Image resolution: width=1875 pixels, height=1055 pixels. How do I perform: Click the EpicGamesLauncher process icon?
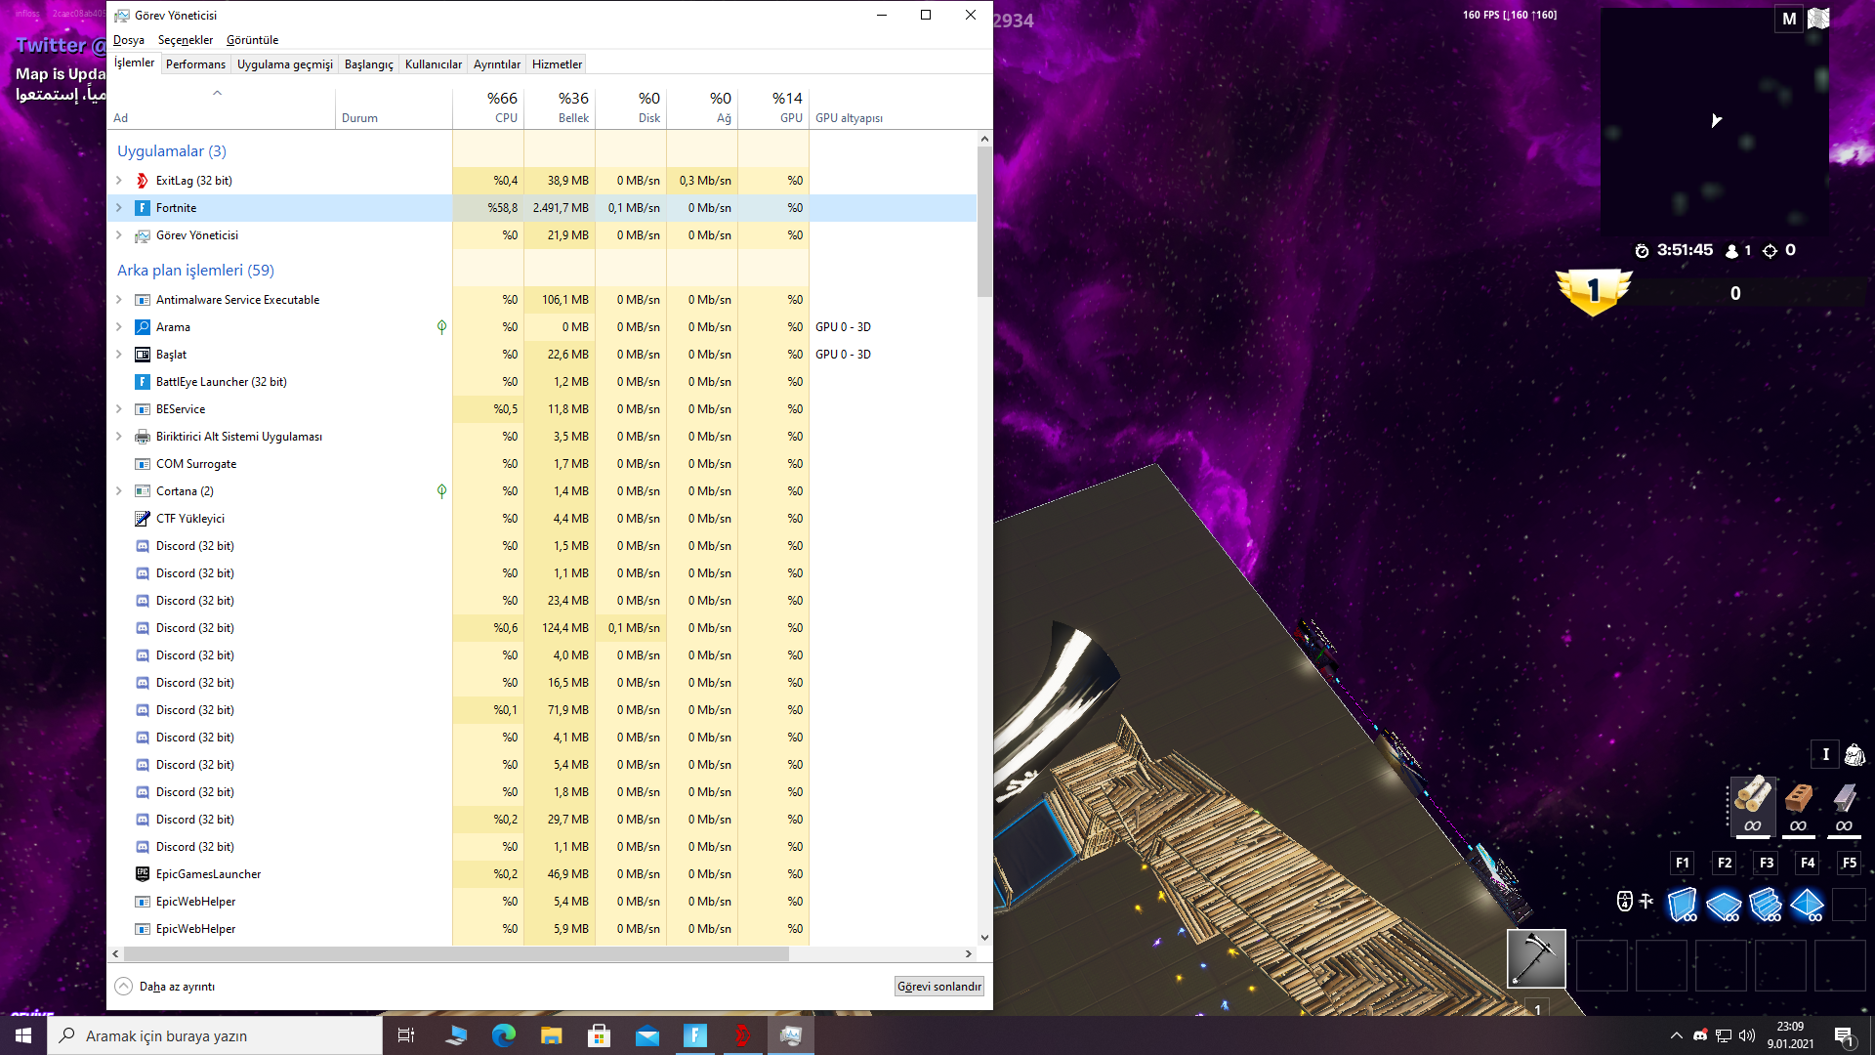click(x=143, y=874)
